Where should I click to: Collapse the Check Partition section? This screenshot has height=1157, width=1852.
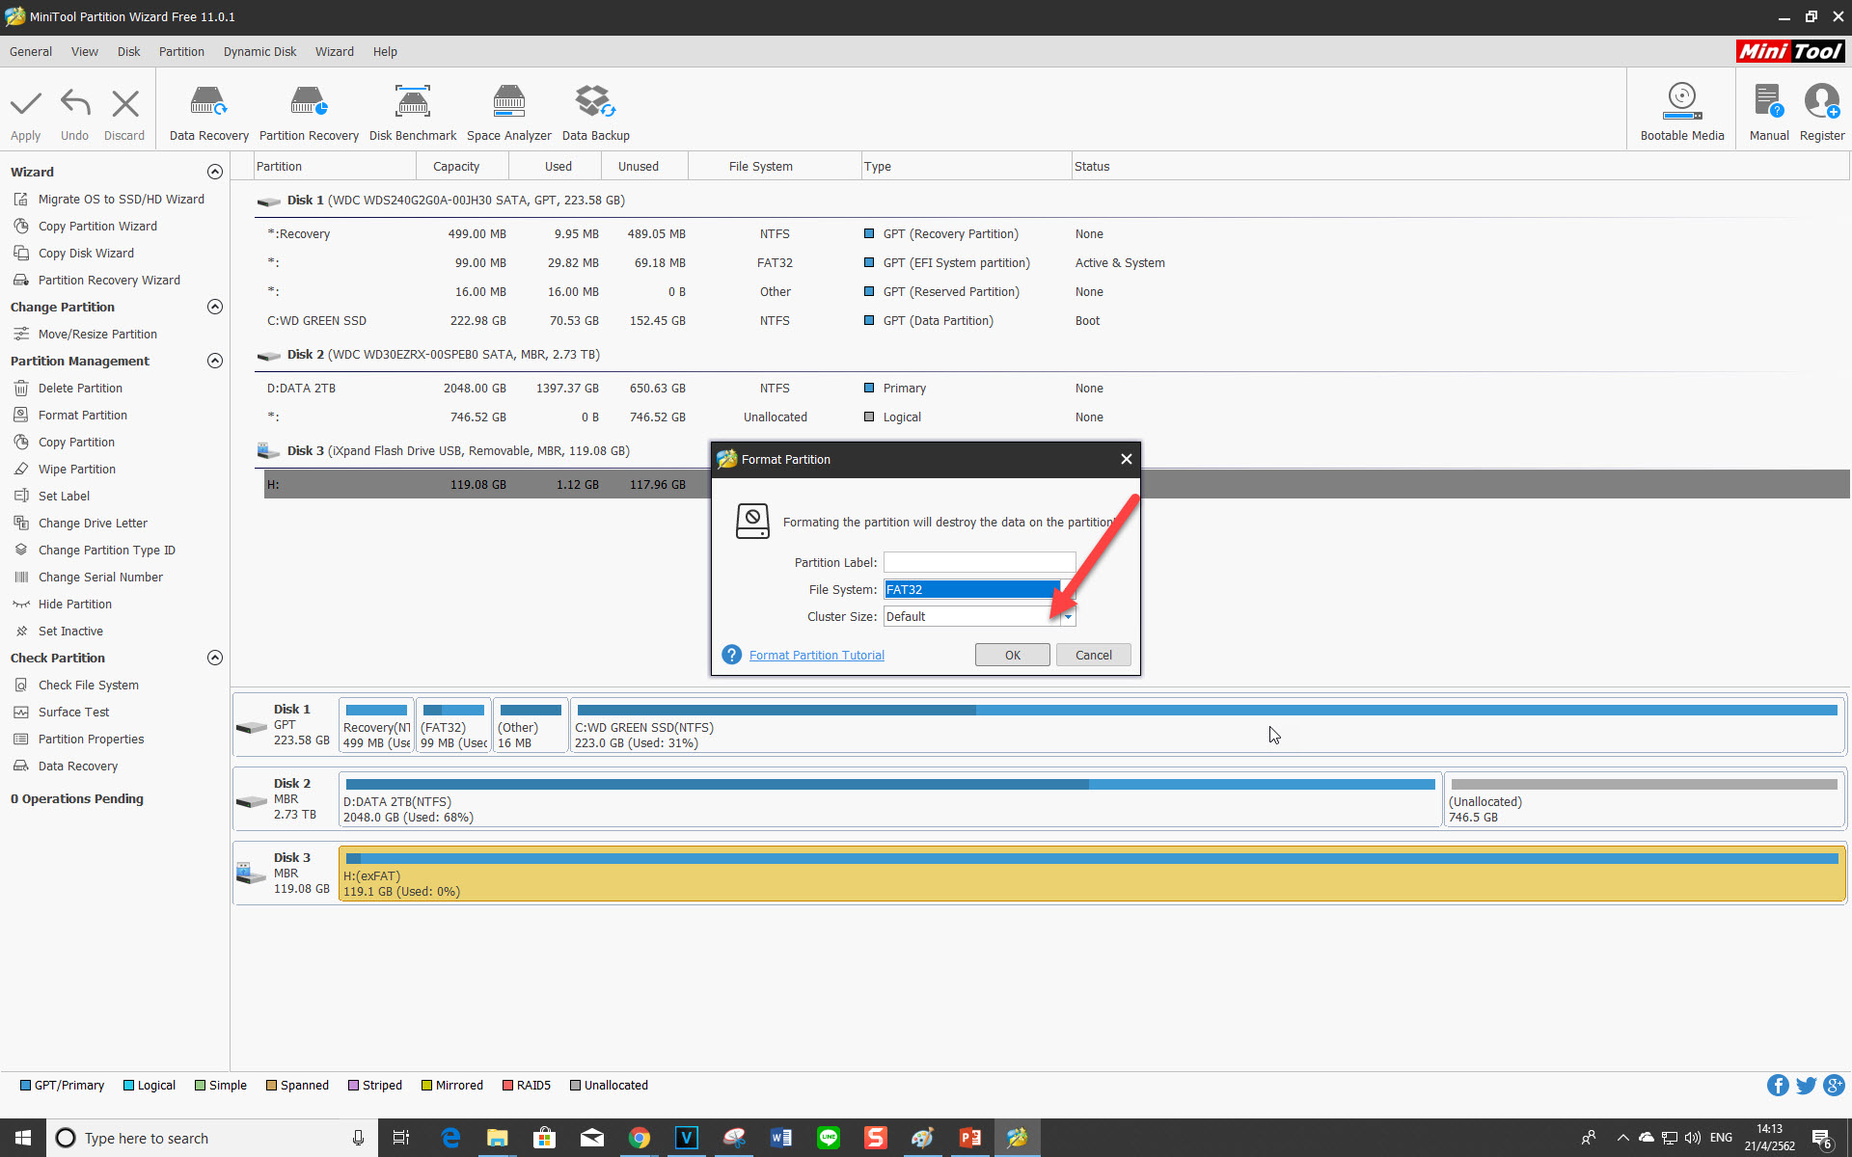coord(215,658)
